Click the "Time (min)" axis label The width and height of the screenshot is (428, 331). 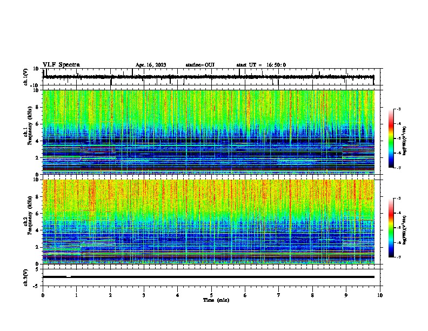(x=216, y=300)
